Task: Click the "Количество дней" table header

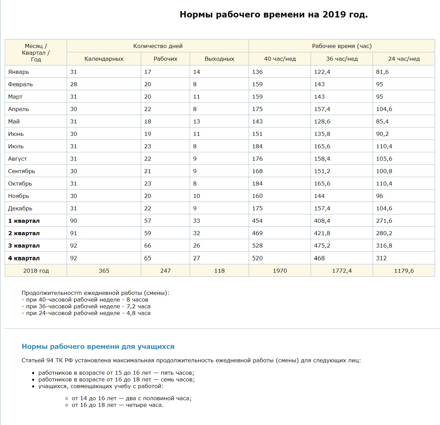Action: pyautogui.click(x=158, y=46)
